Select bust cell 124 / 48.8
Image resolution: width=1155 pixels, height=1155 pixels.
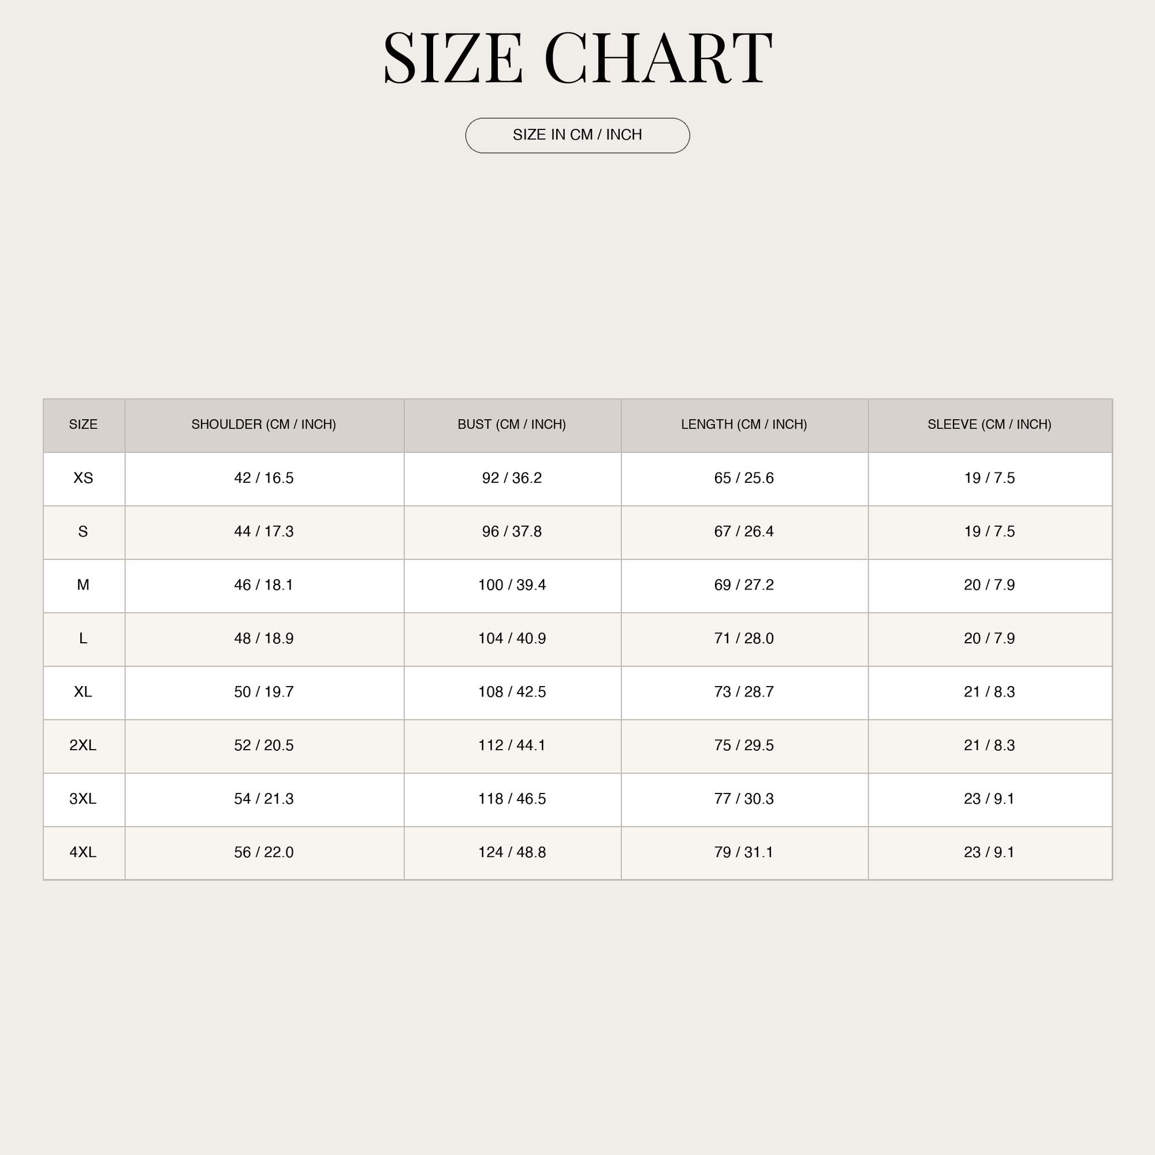512,852
